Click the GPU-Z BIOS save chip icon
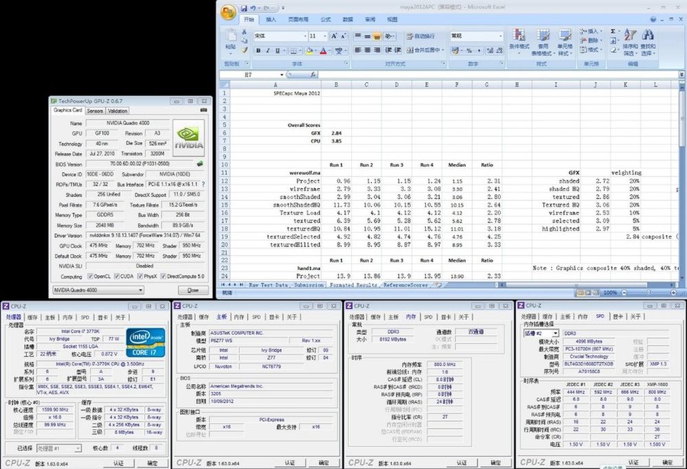 pyautogui.click(x=200, y=164)
